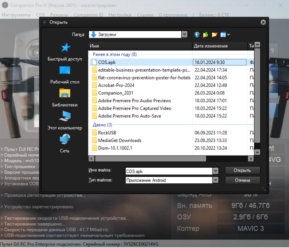
Task: Click the horizontal scrollbar thumb
Action: pyautogui.click(x=150, y=158)
